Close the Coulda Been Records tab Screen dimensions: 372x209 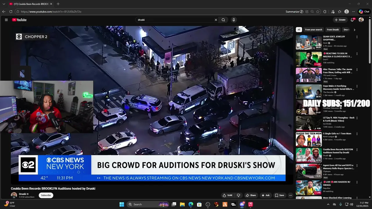(x=51, y=4)
